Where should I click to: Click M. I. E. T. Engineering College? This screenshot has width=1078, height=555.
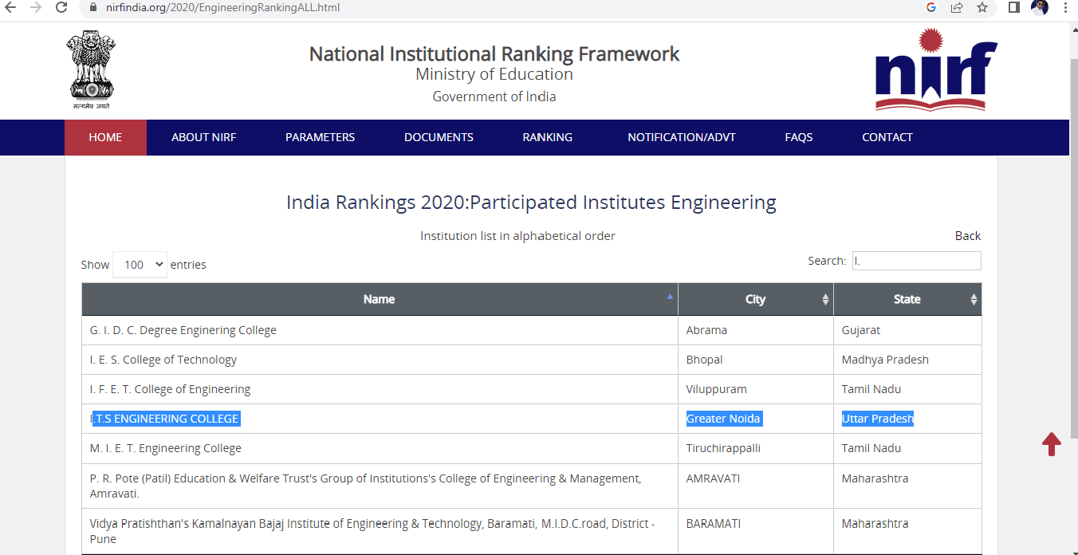point(166,448)
